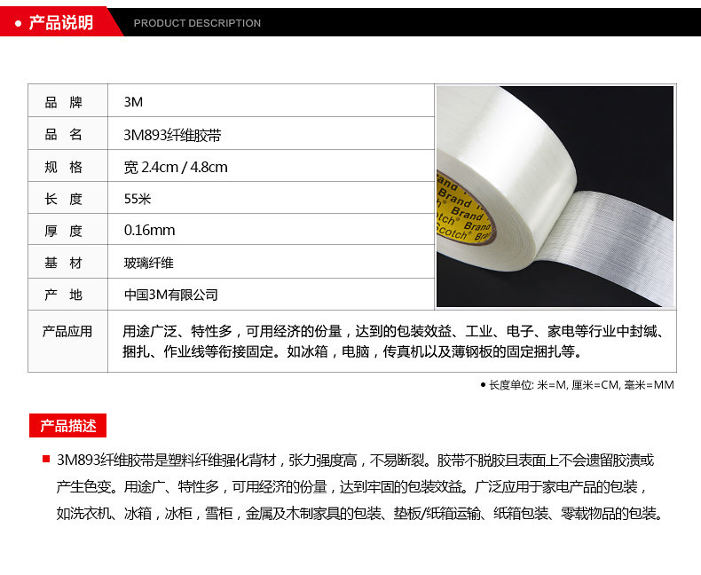
Task: Select the 规格 label cell
Action: [x=68, y=166]
